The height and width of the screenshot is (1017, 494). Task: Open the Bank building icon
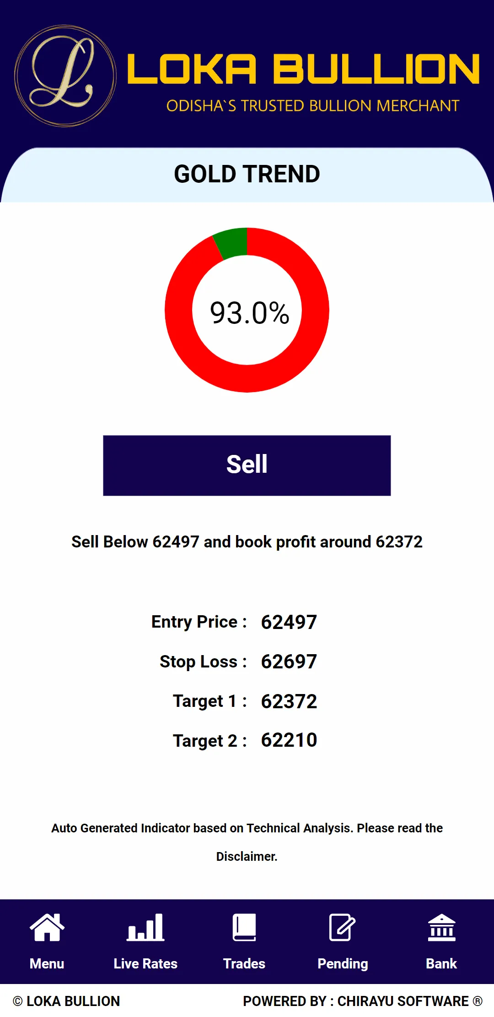pyautogui.click(x=441, y=927)
